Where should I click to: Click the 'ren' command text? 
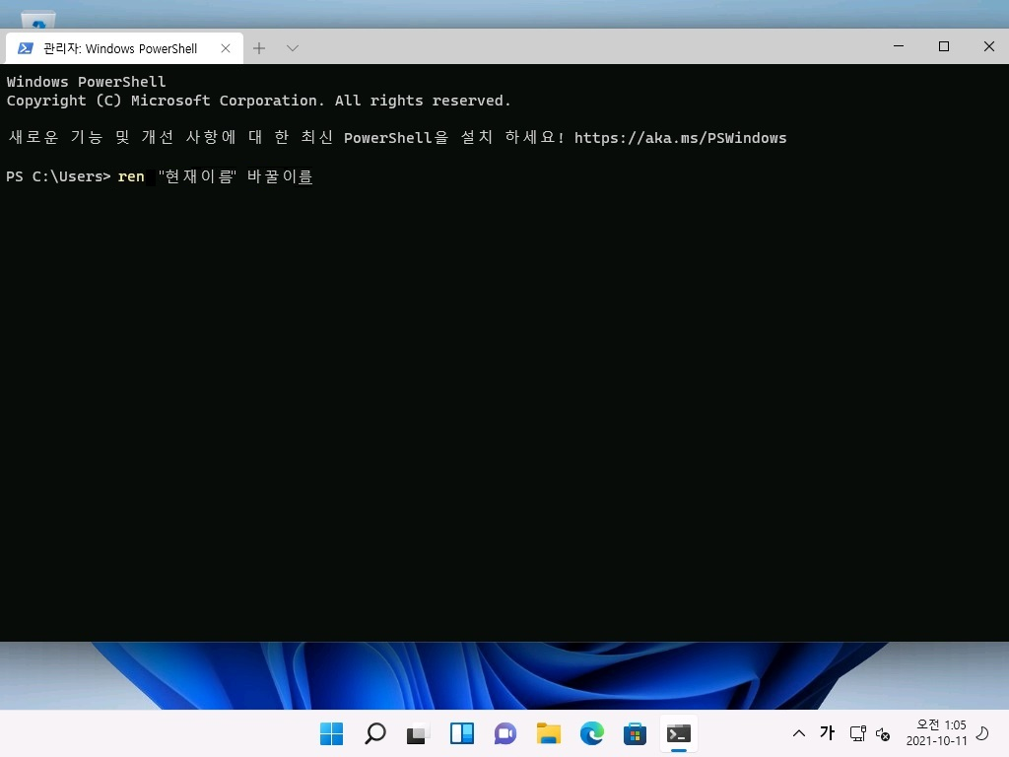[x=131, y=176]
